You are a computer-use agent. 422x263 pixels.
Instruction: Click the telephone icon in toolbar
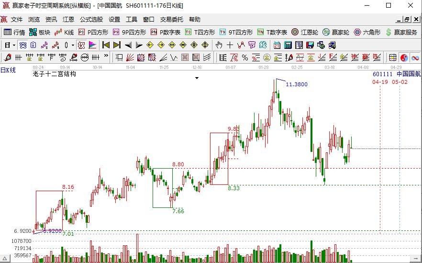click(x=23, y=45)
